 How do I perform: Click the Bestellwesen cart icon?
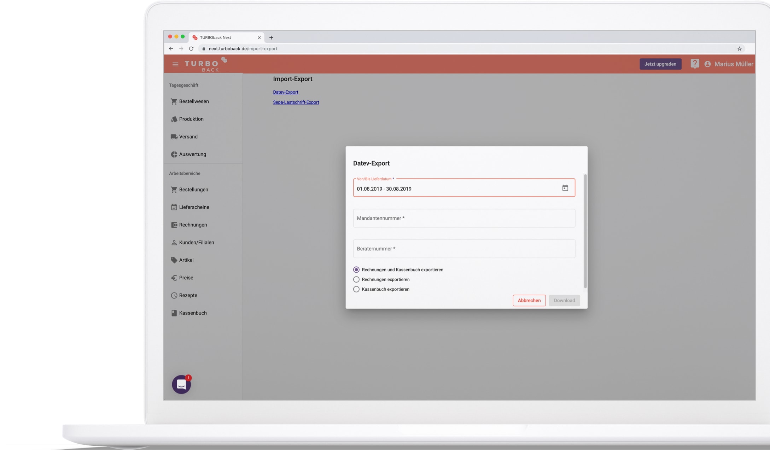(x=174, y=101)
